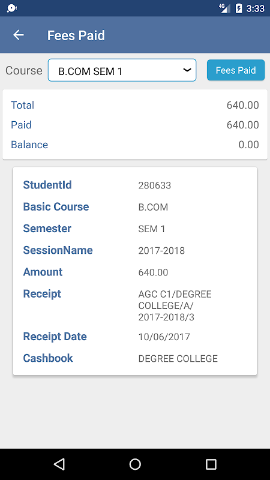Tap the StudentId value 280633
This screenshot has width=270, height=480.
pyautogui.click(x=155, y=185)
